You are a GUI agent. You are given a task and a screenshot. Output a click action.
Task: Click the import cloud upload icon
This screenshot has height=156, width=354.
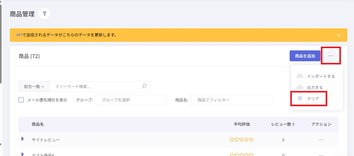tap(300, 76)
